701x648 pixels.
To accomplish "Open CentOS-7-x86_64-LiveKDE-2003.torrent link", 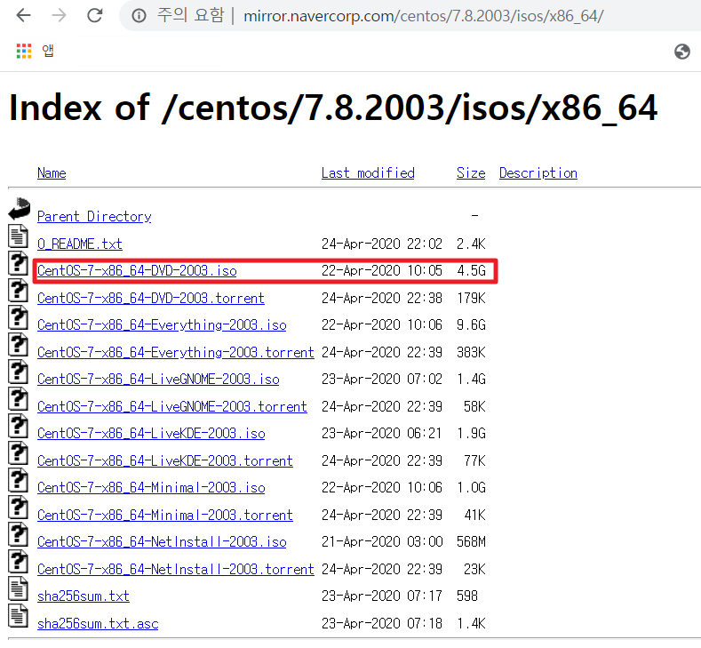I will pyautogui.click(x=165, y=460).
